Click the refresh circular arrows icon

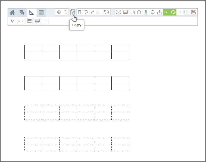107,12
